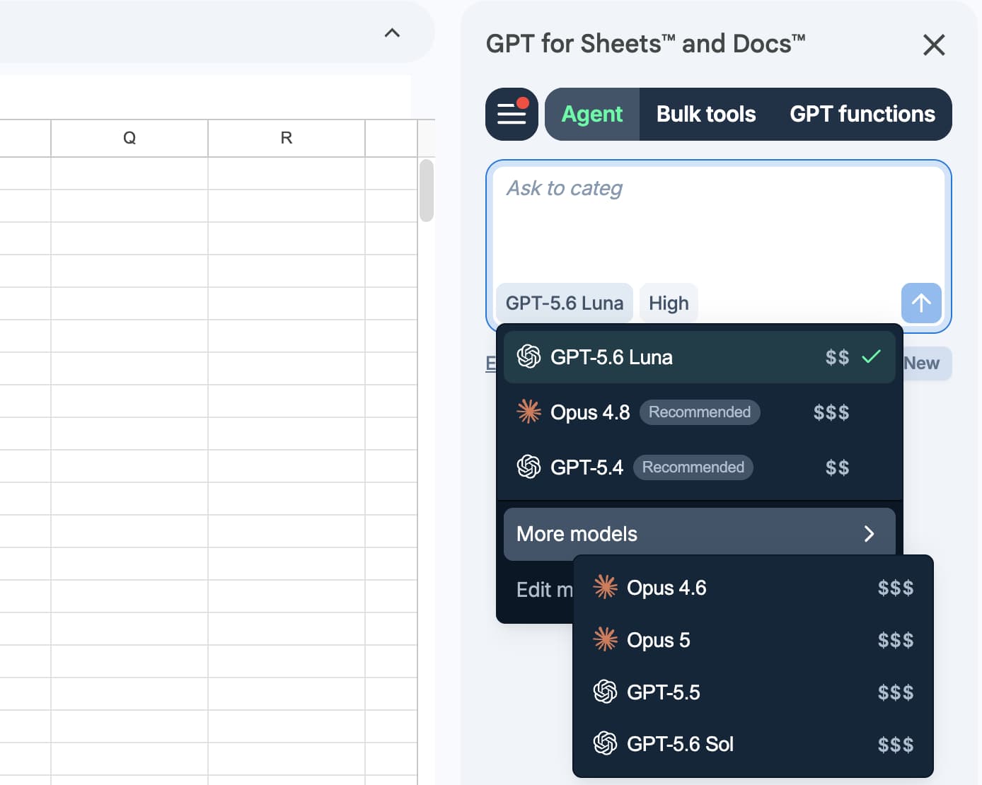Click the $$$ price label for Opus 5

(896, 640)
